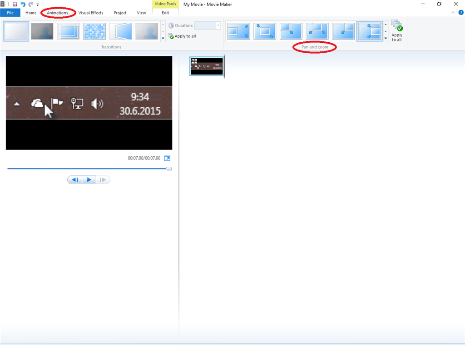The height and width of the screenshot is (345, 465).
Task: Select the video clip thumbnail in storyboard
Action: [x=207, y=66]
